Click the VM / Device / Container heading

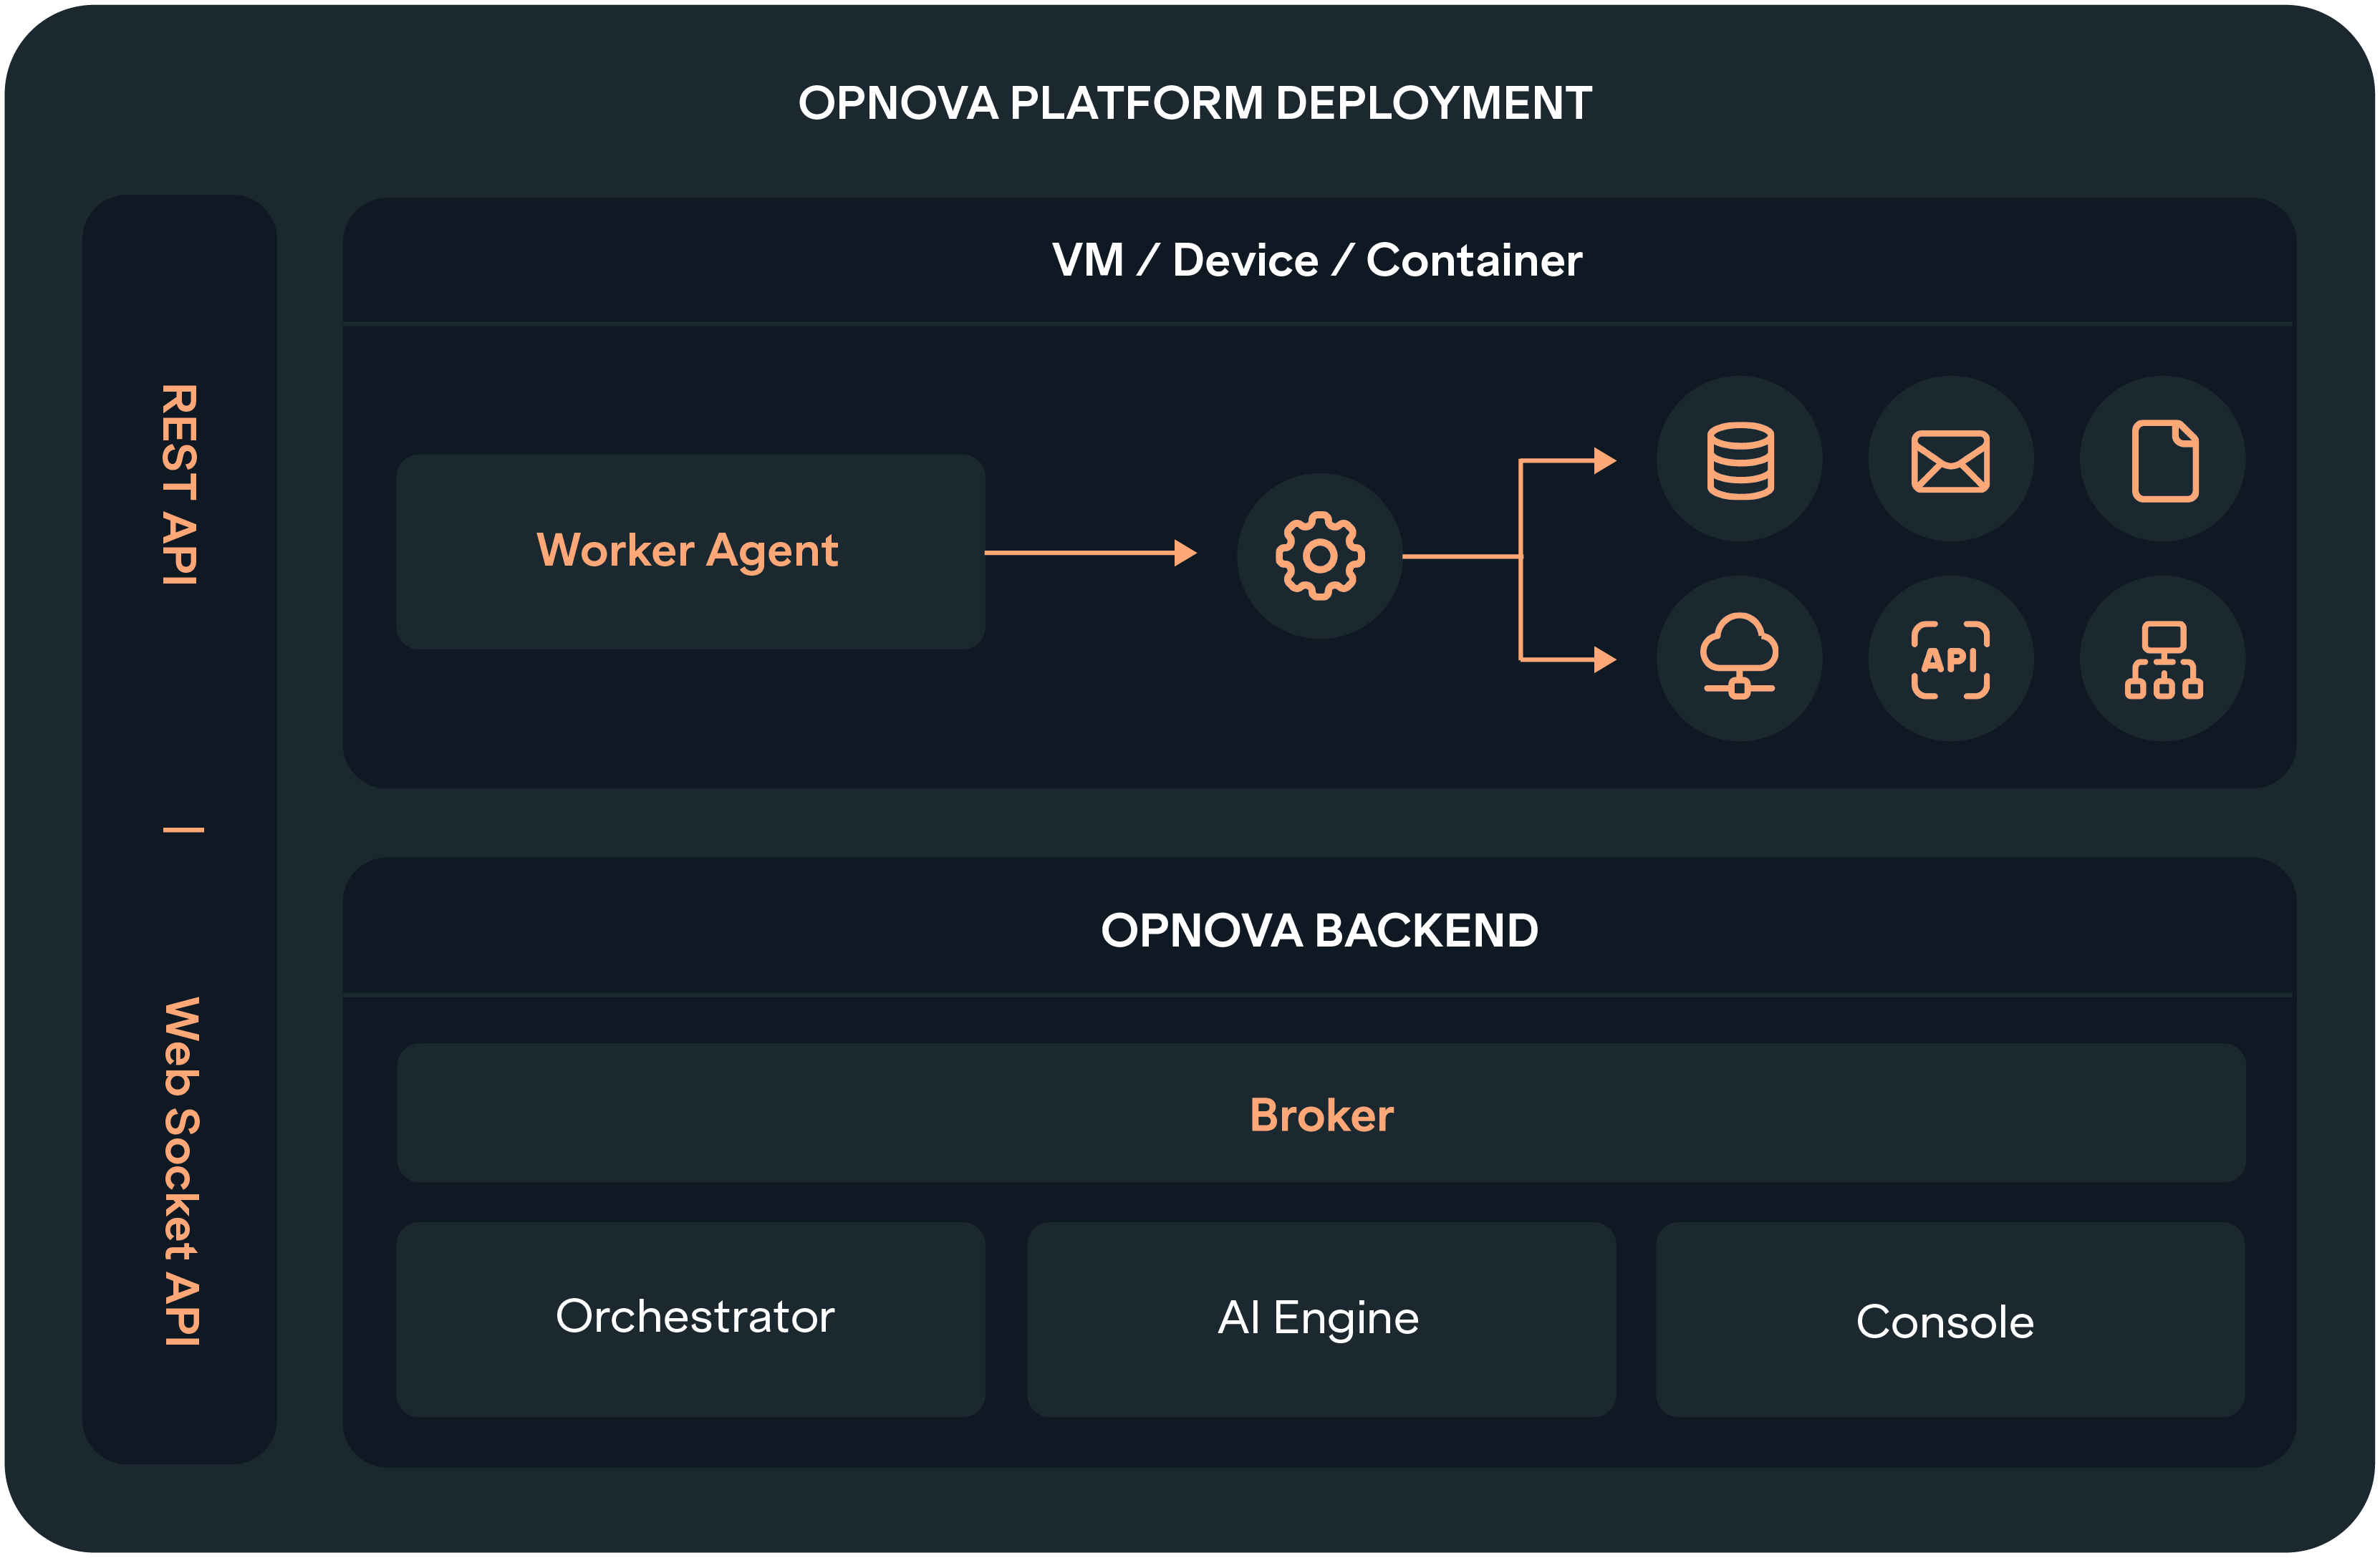click(x=1317, y=260)
